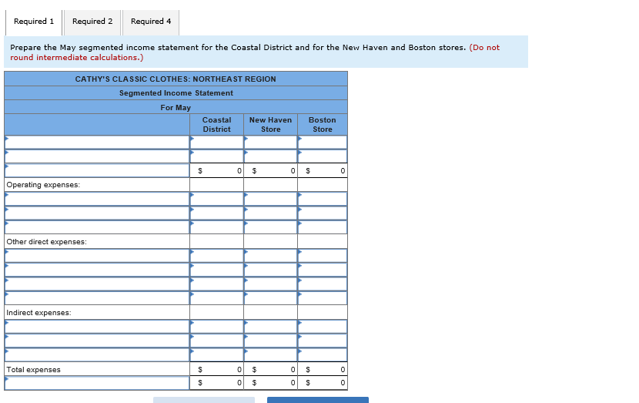Select Boston cell in third Indirect expenses row
This screenshot has width=639, height=403.
coord(323,355)
